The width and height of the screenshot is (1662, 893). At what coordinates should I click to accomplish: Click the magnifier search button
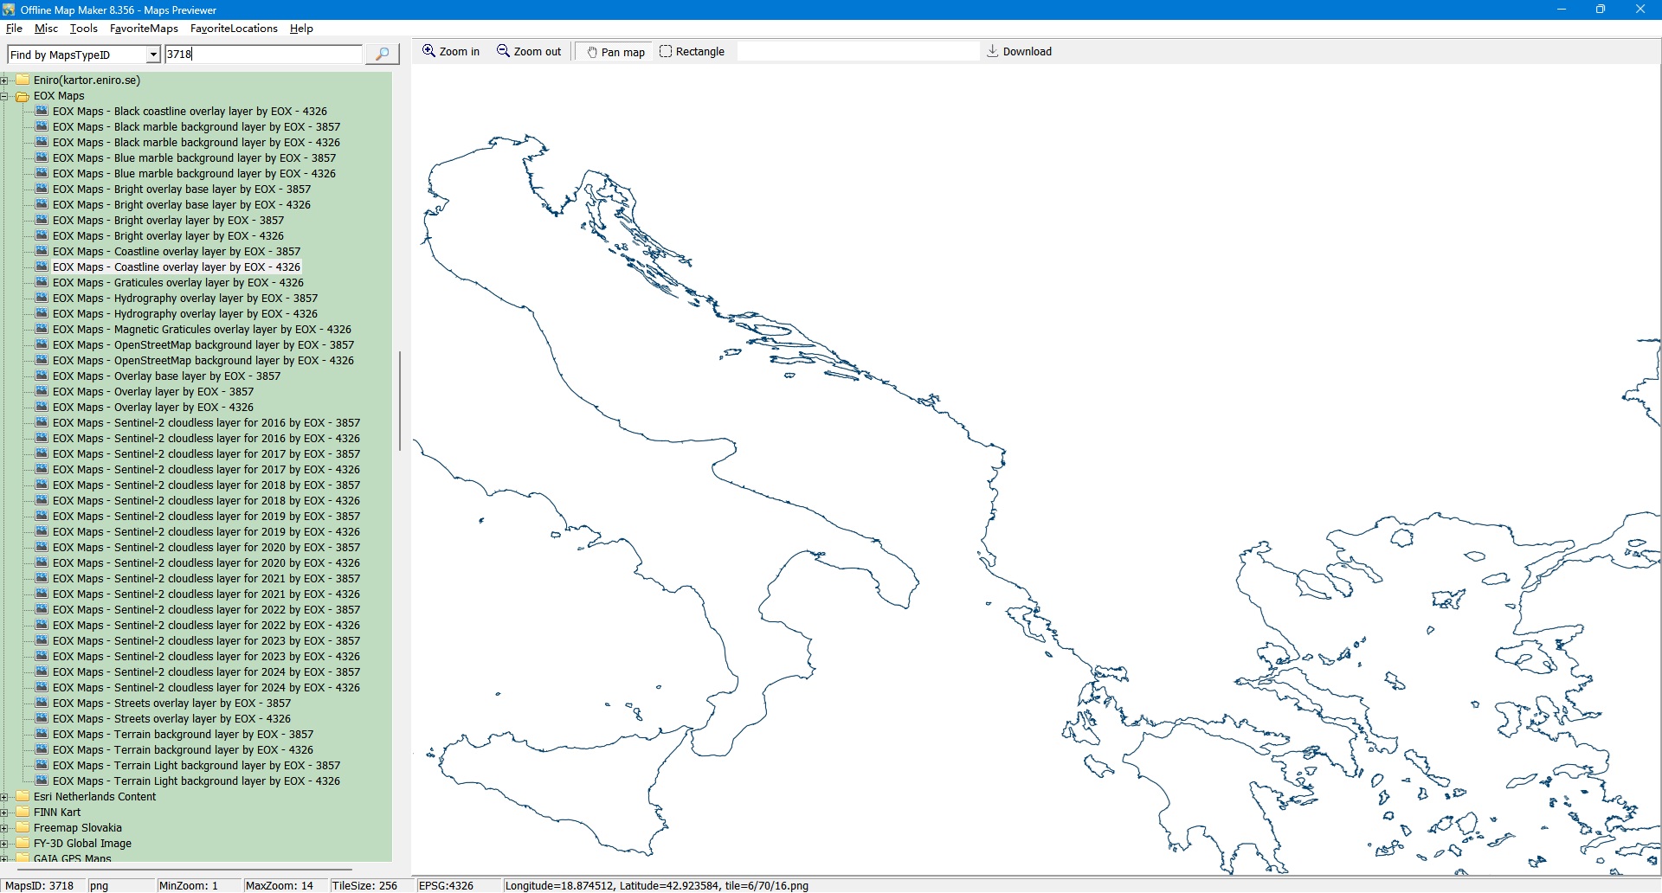382,55
